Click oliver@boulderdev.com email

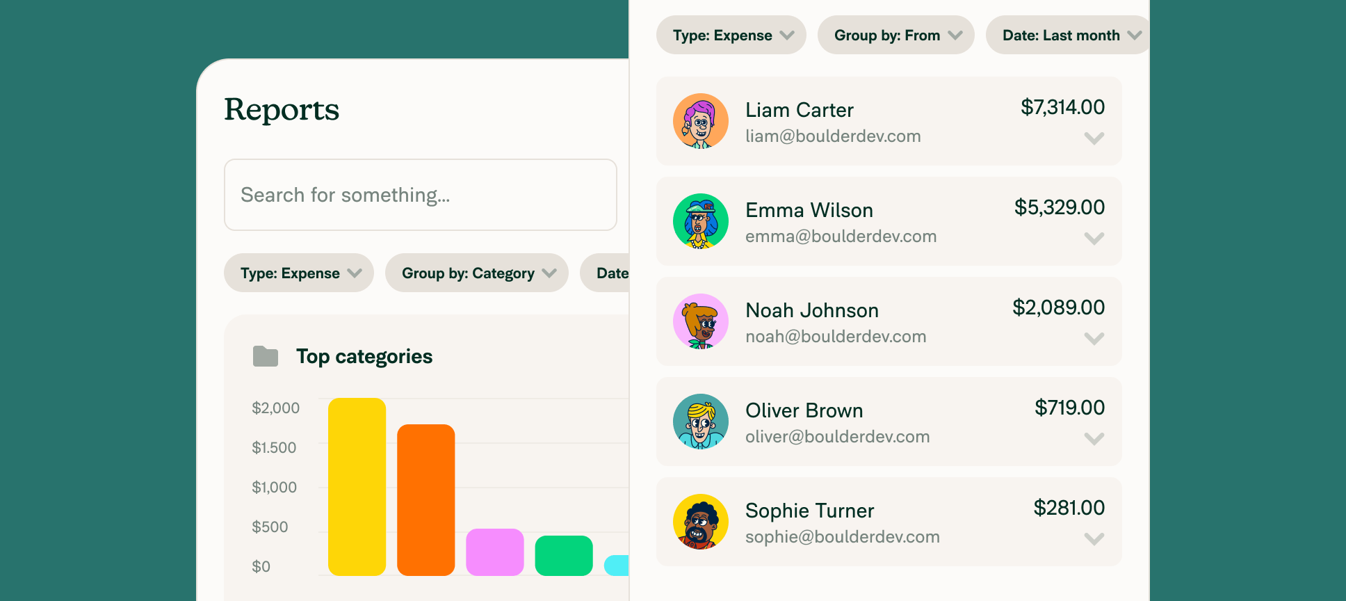coord(838,437)
